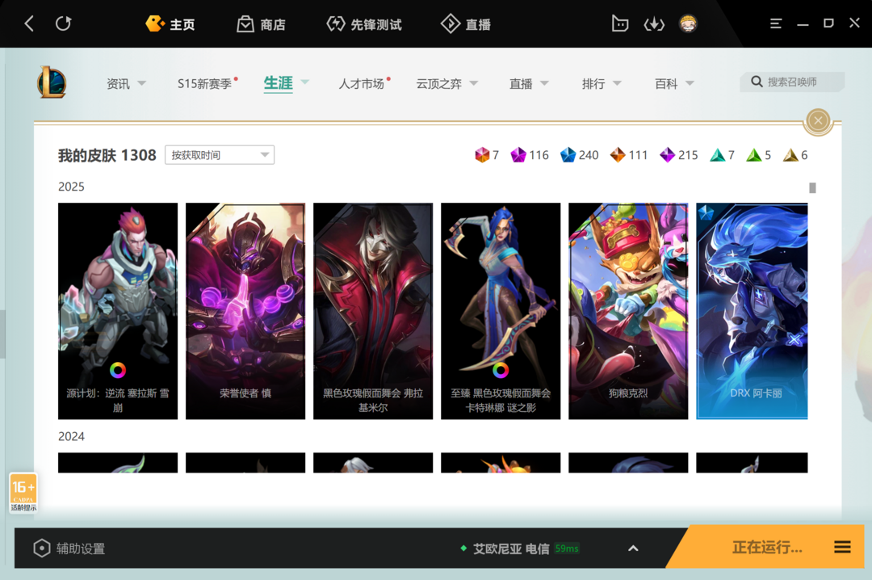Viewport: 872px width, 580px height.
Task: Click the League of Legends logo
Action: 52,82
